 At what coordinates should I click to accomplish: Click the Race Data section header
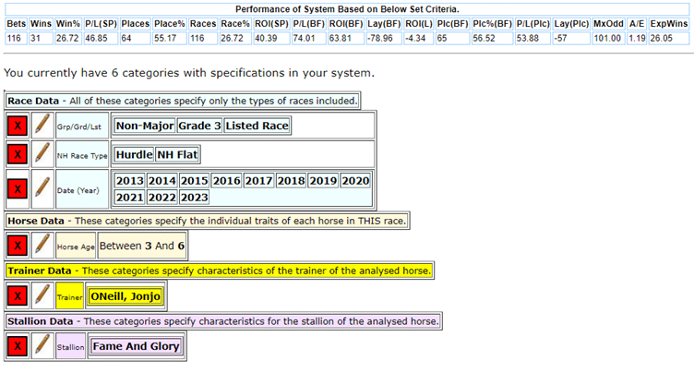click(183, 101)
